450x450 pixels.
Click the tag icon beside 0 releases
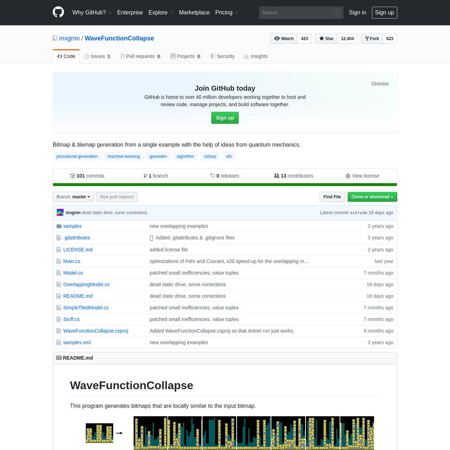coord(213,175)
